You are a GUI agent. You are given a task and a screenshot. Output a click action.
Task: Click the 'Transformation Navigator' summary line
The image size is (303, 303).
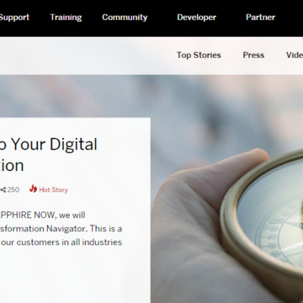pos(61,229)
